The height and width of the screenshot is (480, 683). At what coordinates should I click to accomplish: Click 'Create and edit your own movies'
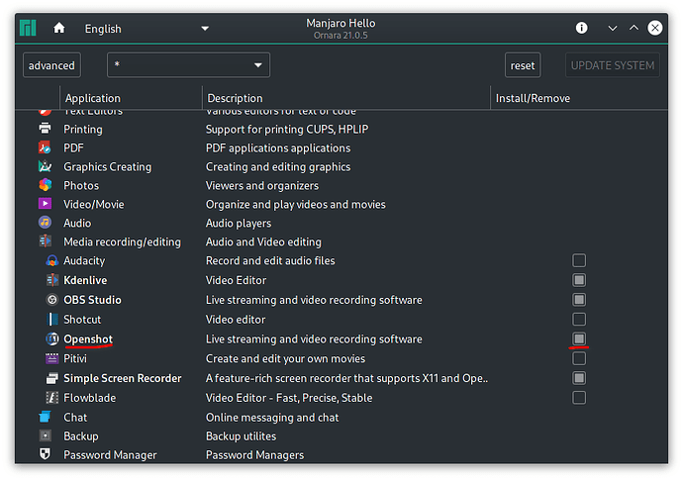[285, 358]
